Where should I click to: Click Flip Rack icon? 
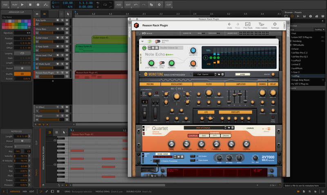248,25
